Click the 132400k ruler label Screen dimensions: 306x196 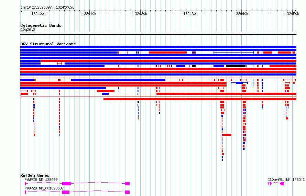[x=39, y=14]
